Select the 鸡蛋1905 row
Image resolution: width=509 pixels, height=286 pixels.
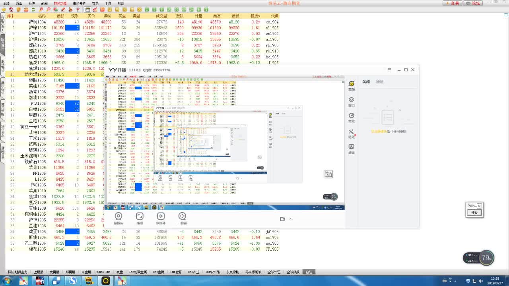pyautogui.click(x=142, y=232)
